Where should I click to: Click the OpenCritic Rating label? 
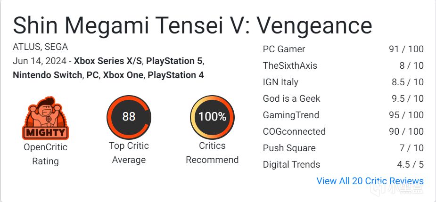45,154
